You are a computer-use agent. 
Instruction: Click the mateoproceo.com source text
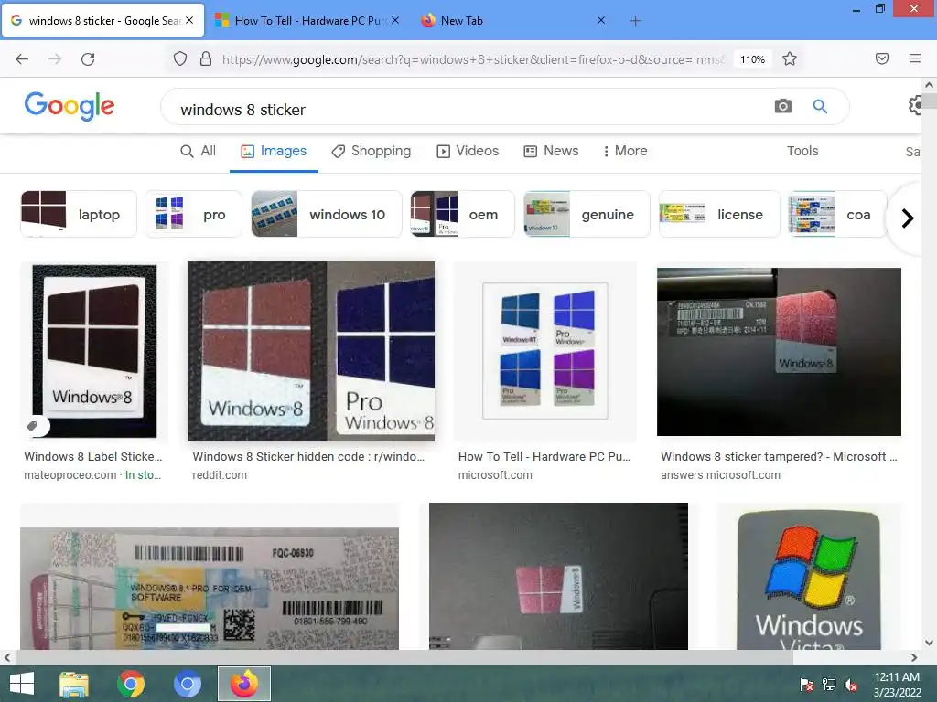coord(70,475)
